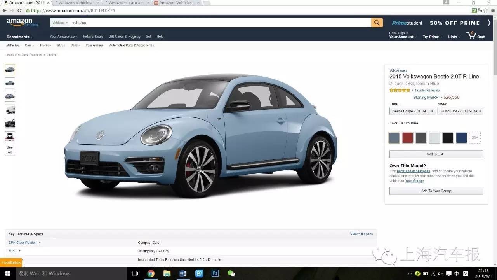Show hidden system tray icons
This screenshot has height=280, width=497.
[x=410, y=273]
